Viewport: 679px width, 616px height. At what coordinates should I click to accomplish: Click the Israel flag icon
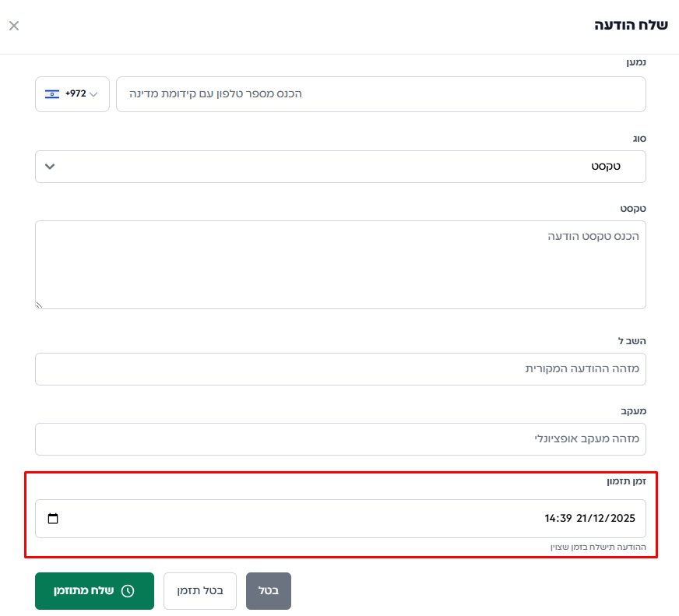pos(52,94)
